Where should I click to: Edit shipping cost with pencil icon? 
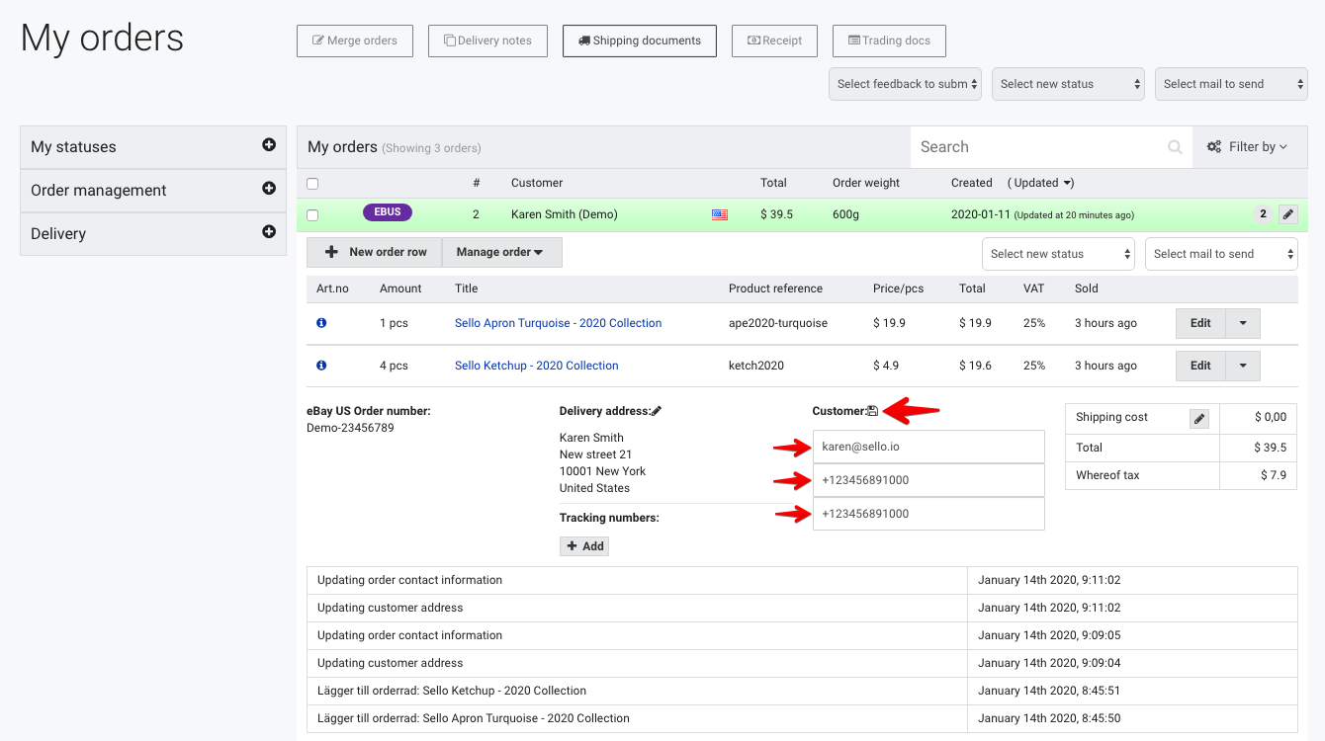[1199, 418]
